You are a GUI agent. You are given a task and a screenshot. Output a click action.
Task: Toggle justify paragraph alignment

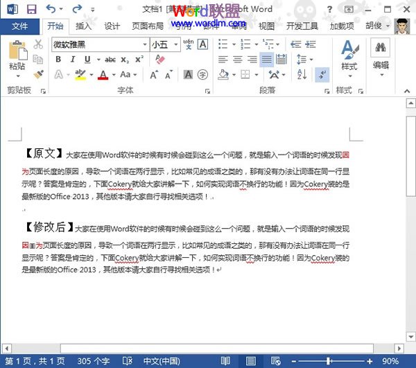point(266,60)
